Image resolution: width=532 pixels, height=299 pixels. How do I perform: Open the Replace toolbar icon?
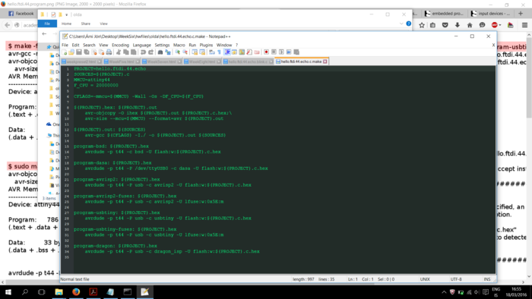click(x=168, y=52)
